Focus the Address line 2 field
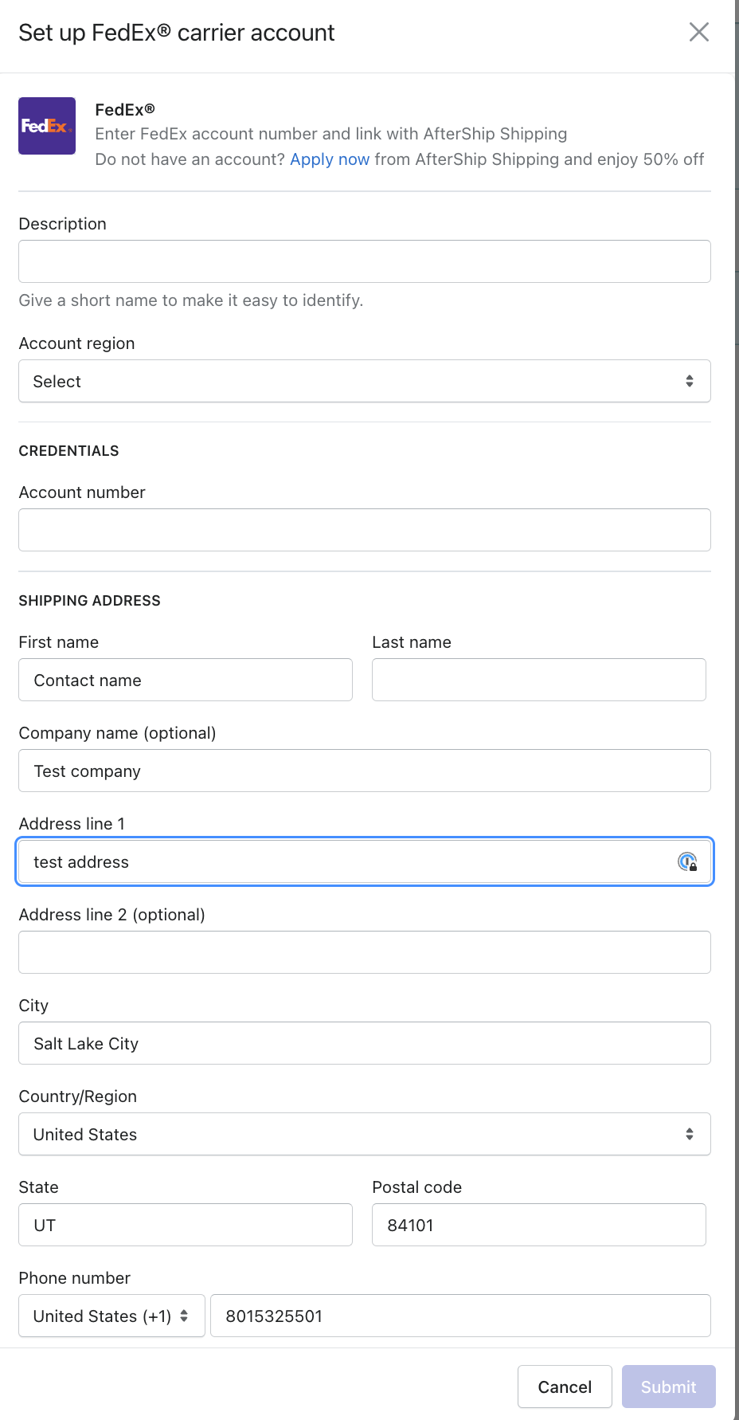Image resolution: width=739 pixels, height=1420 pixels. (365, 952)
